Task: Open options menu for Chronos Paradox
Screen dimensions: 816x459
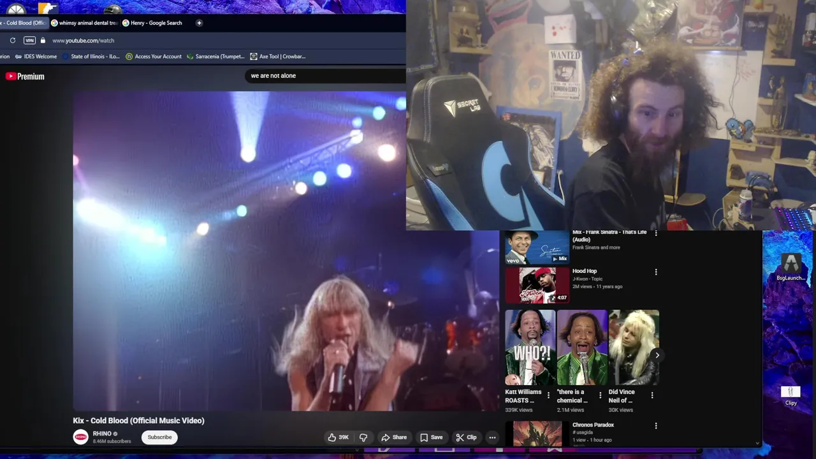Action: [656, 426]
